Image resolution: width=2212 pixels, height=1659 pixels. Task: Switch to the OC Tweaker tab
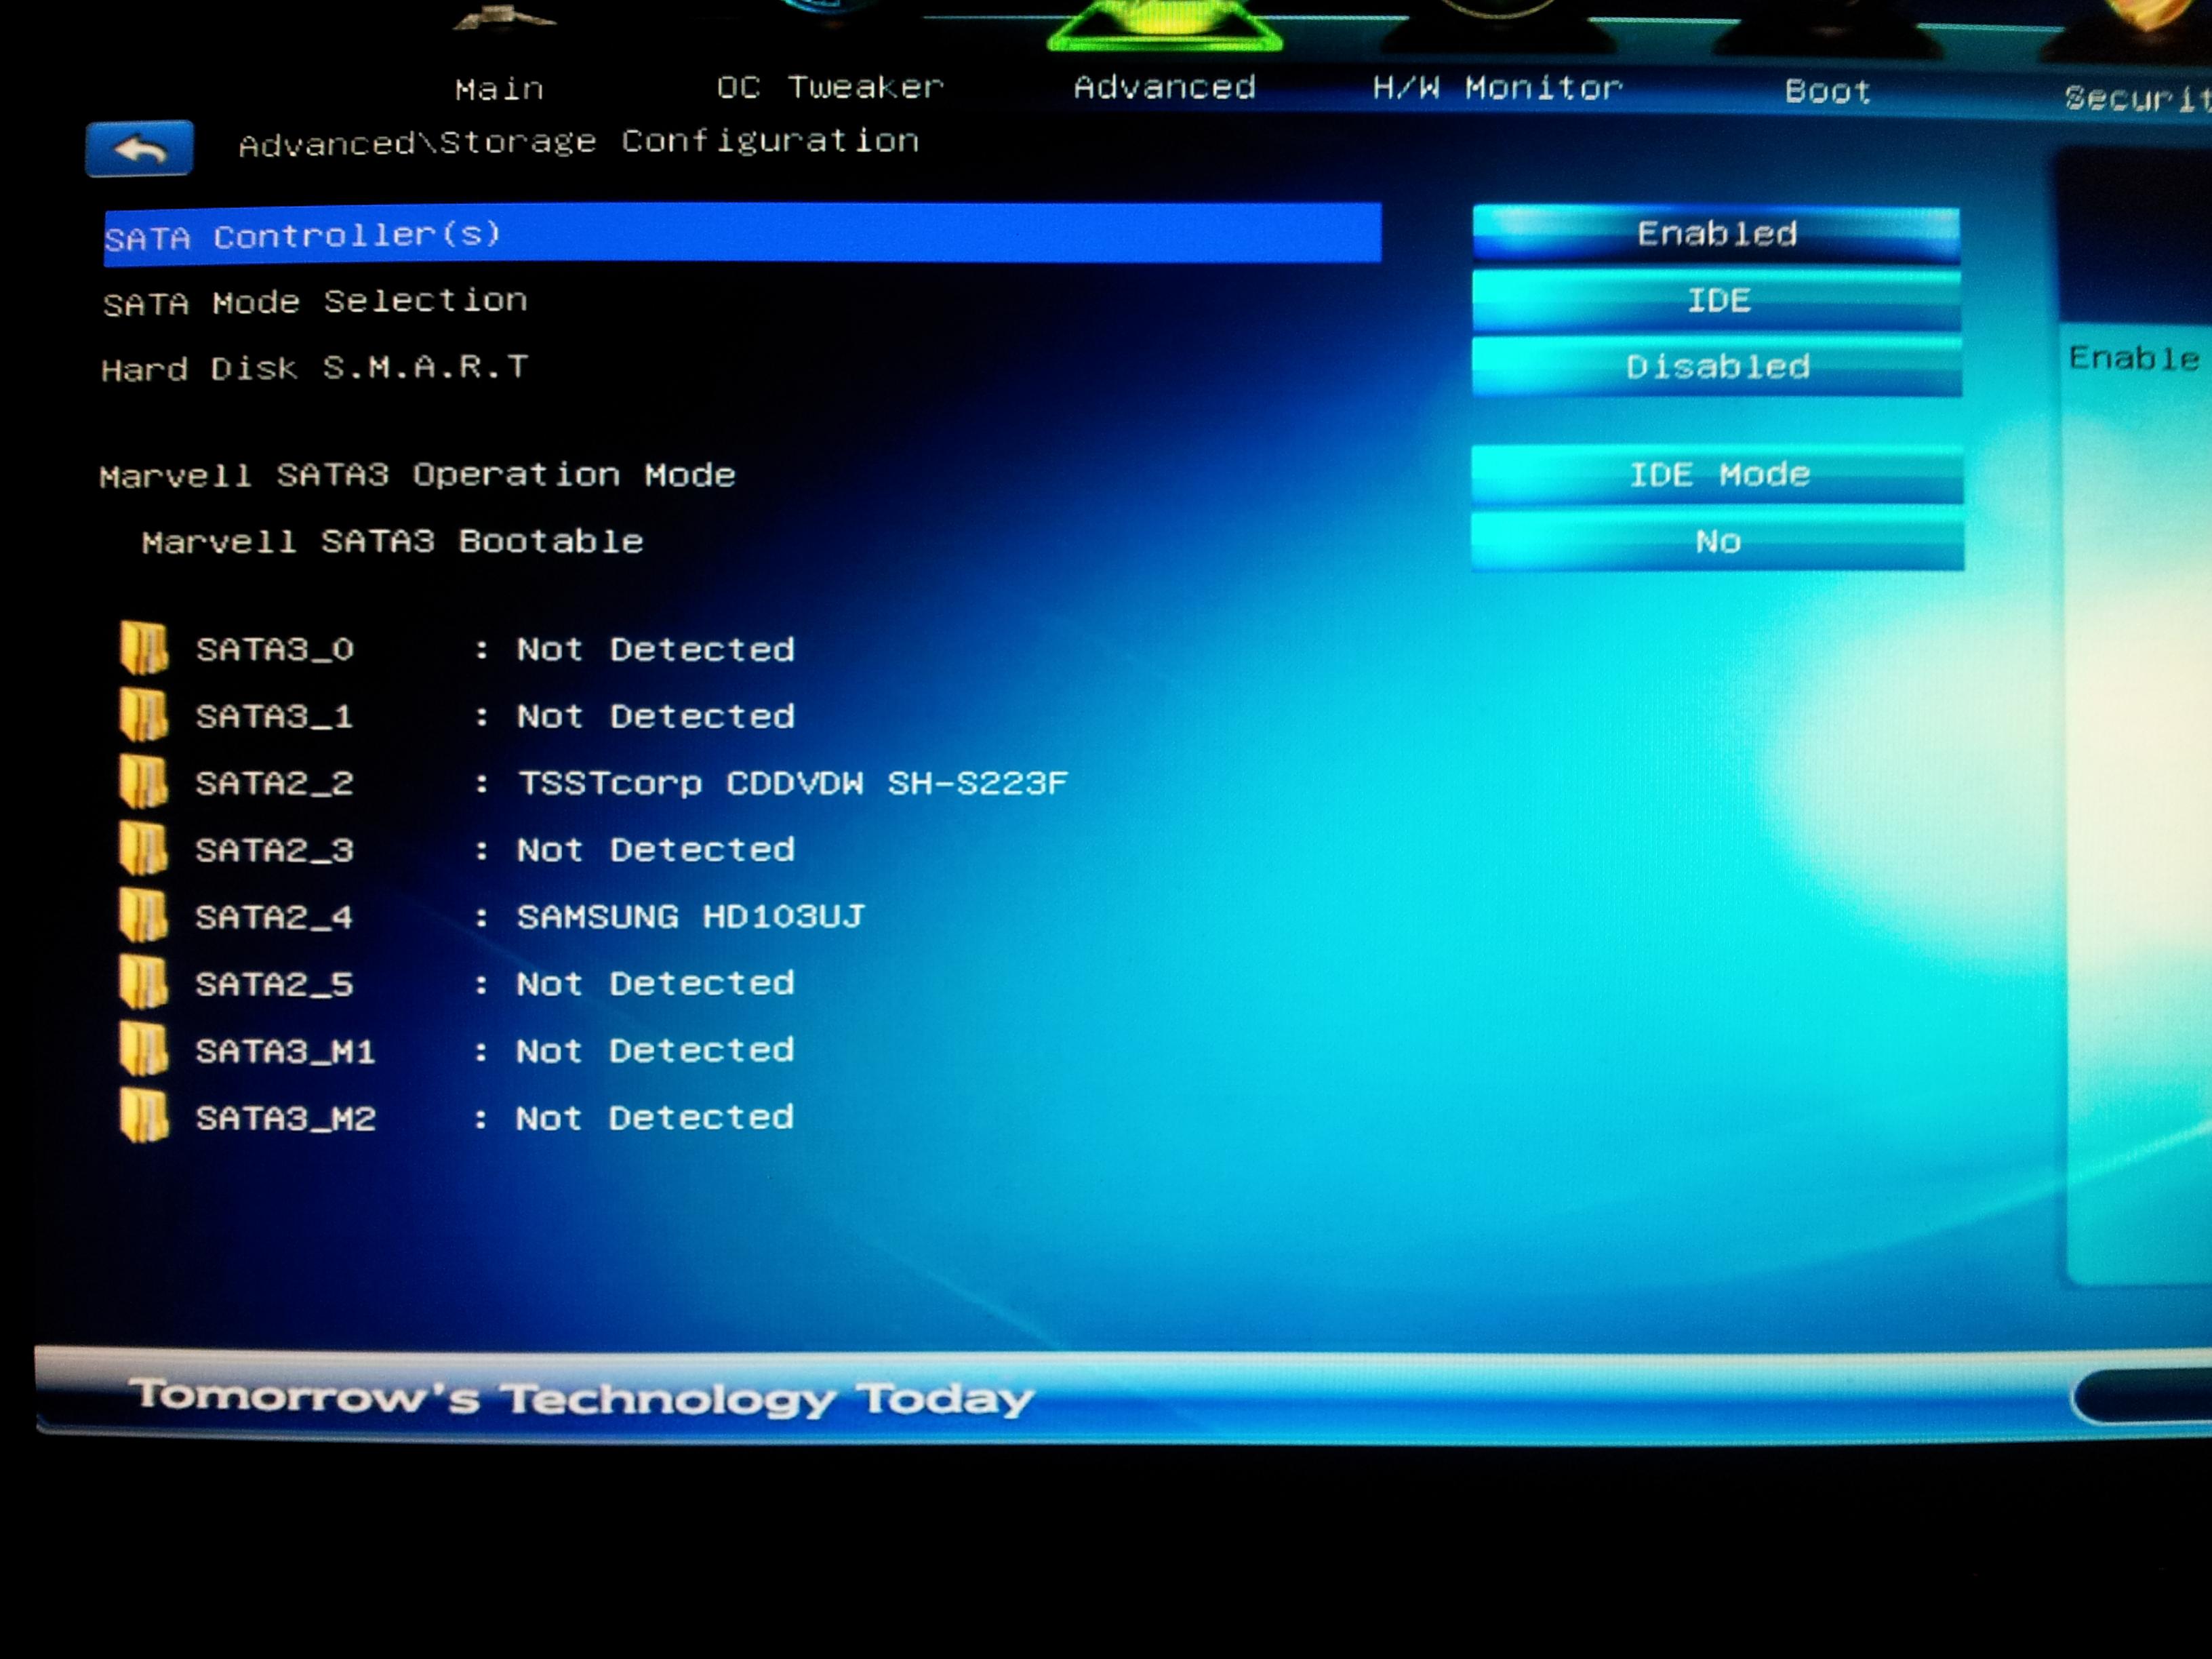(830, 87)
